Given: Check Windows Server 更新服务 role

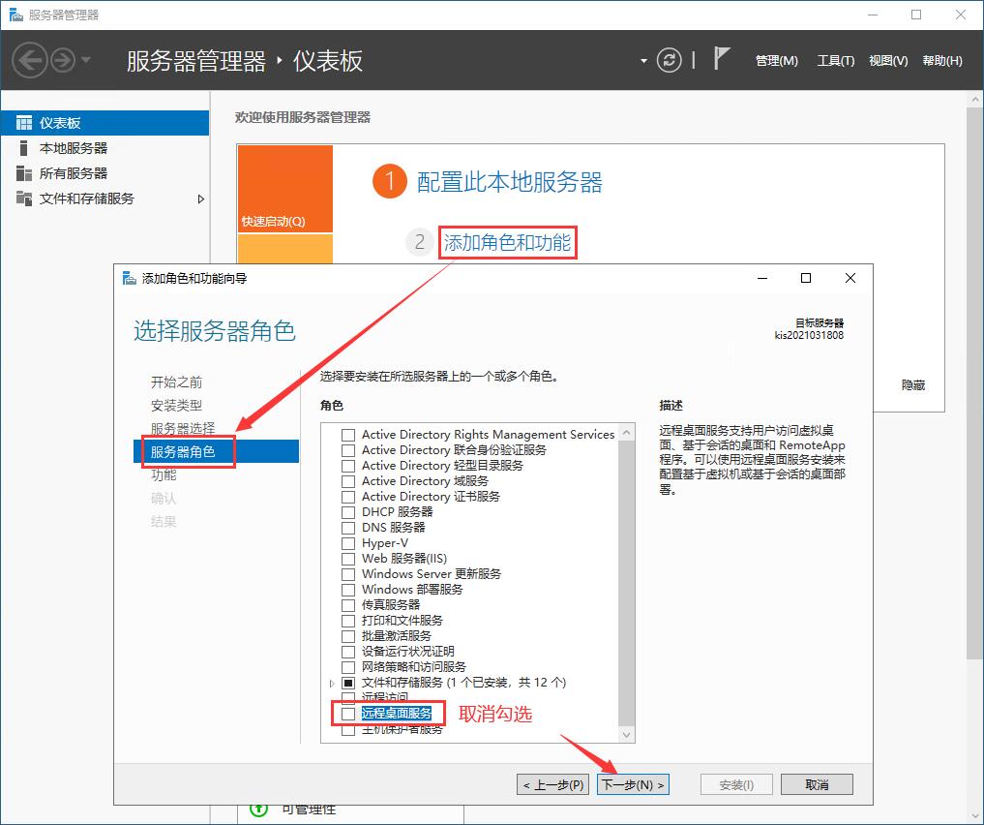Looking at the screenshot, I should click(348, 574).
